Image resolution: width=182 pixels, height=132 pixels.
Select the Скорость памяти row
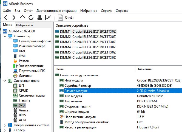click(x=120, y=106)
